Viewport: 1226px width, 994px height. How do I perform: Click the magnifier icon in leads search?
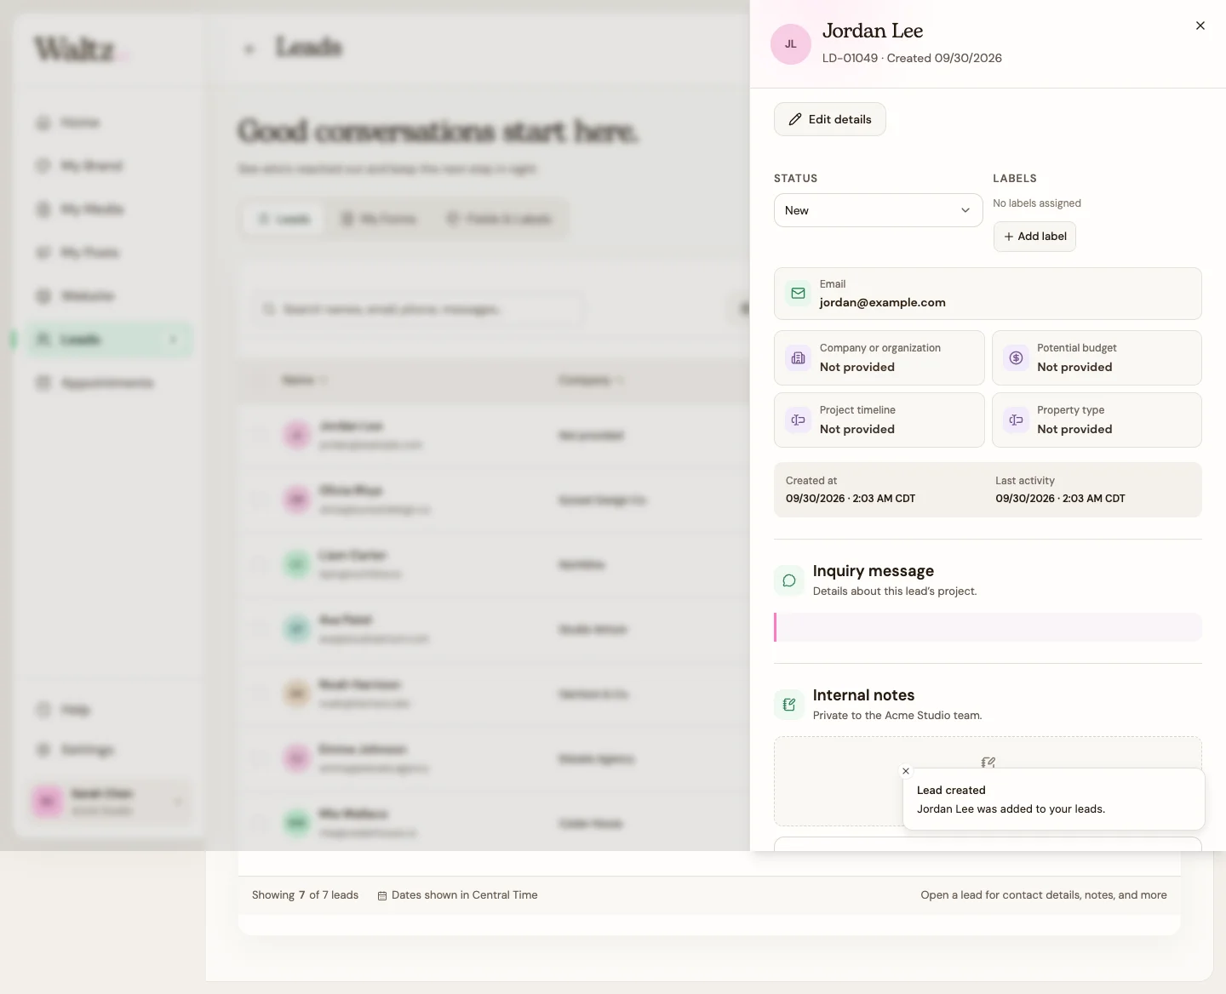269,309
